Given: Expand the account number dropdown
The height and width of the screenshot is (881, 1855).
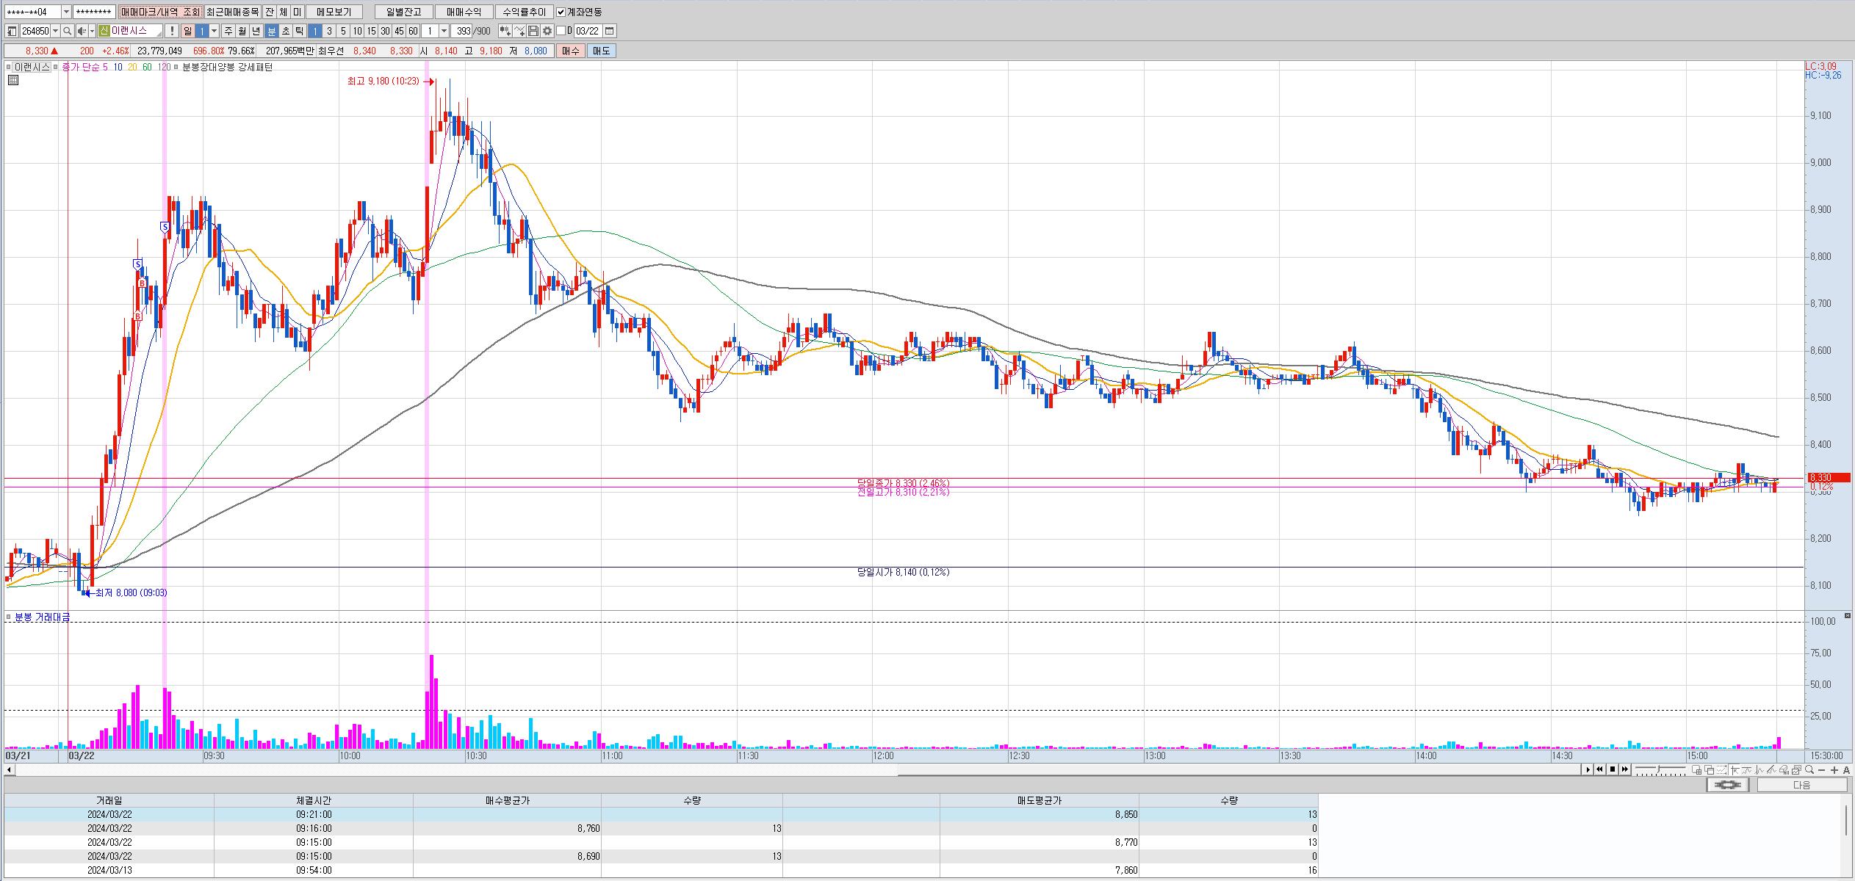Looking at the screenshot, I should tap(66, 12).
